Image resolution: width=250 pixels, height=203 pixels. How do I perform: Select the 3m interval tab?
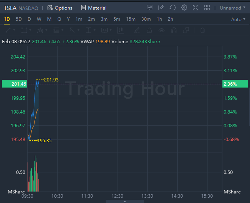pos(104,19)
